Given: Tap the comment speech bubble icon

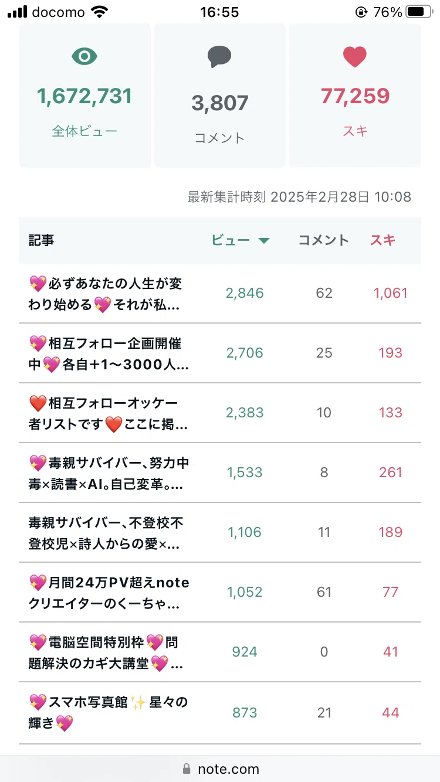Looking at the screenshot, I should pyautogui.click(x=219, y=57).
